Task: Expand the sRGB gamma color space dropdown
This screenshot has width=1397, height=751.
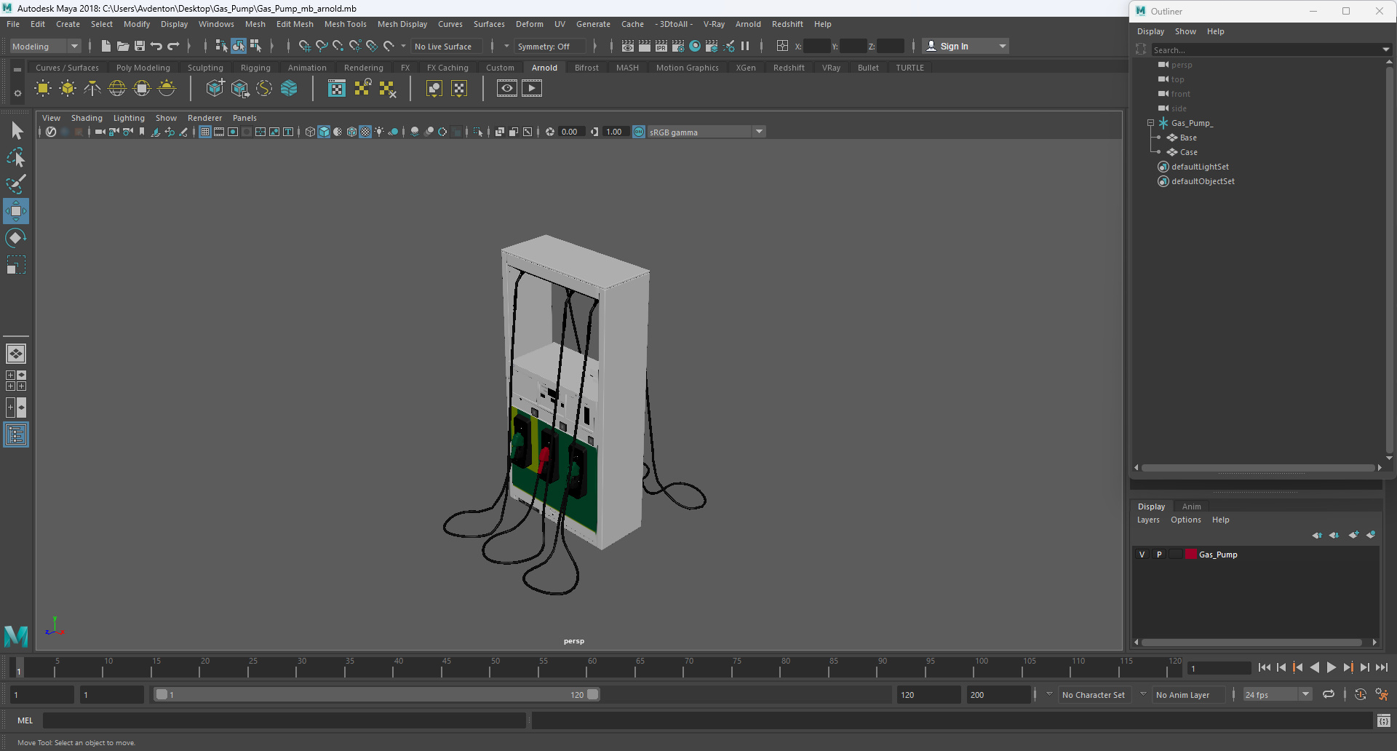Action: [759, 132]
